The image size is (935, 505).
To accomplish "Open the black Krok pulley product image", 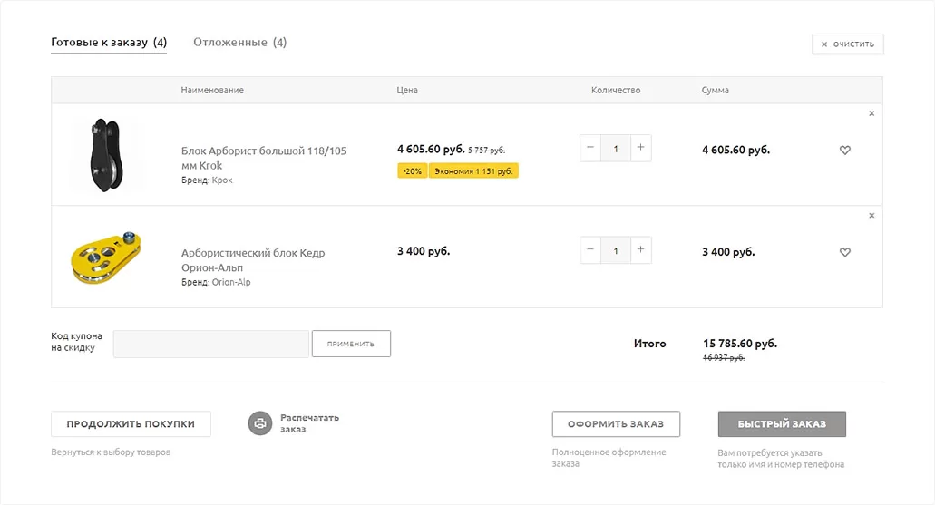I will tap(106, 155).
